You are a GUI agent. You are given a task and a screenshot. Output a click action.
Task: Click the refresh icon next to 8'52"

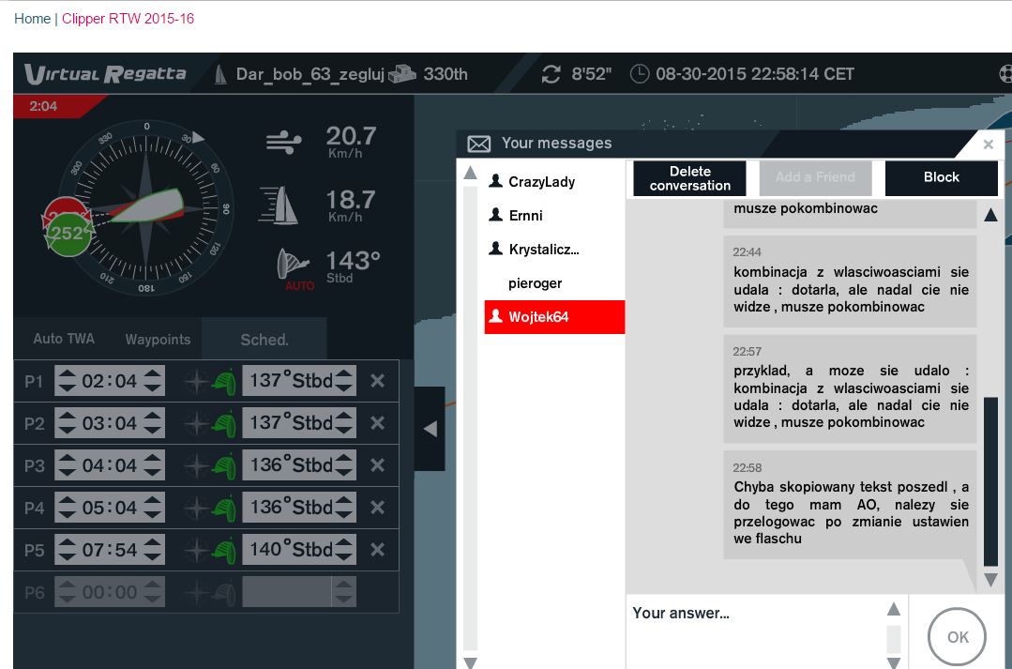pos(551,74)
